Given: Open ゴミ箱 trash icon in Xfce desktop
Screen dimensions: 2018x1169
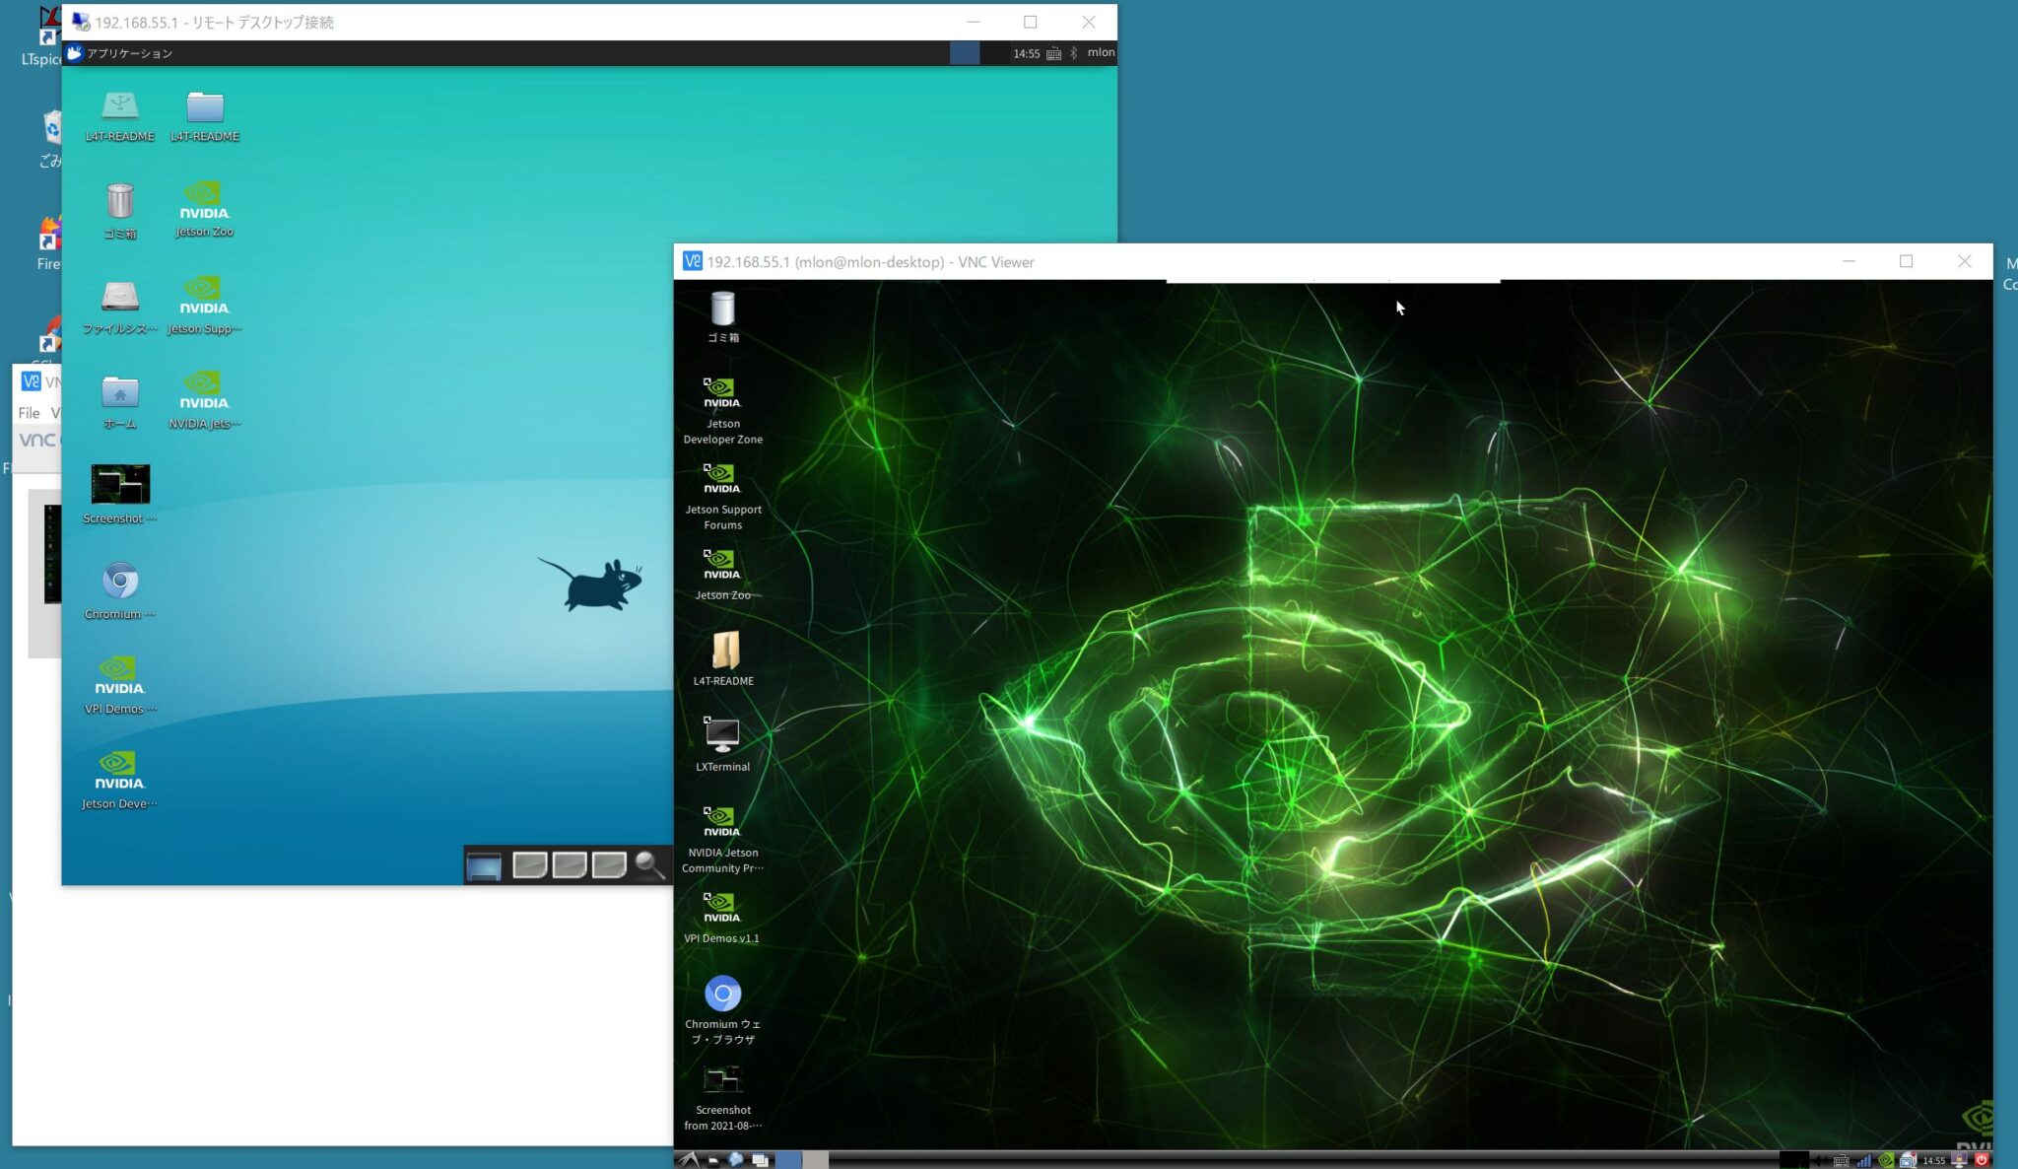Looking at the screenshot, I should pos(120,202).
